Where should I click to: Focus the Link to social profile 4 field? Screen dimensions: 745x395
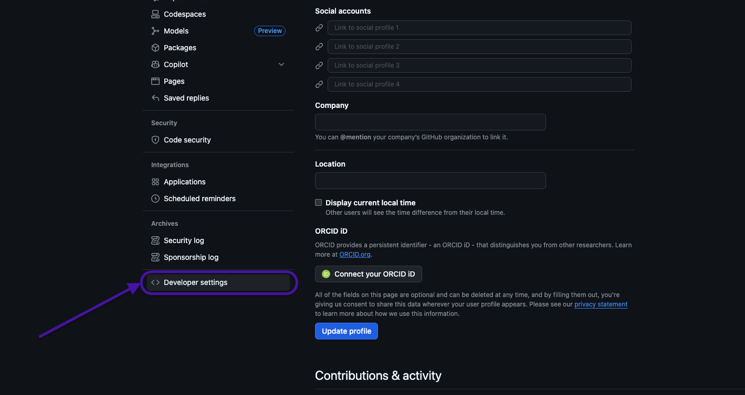(x=479, y=84)
